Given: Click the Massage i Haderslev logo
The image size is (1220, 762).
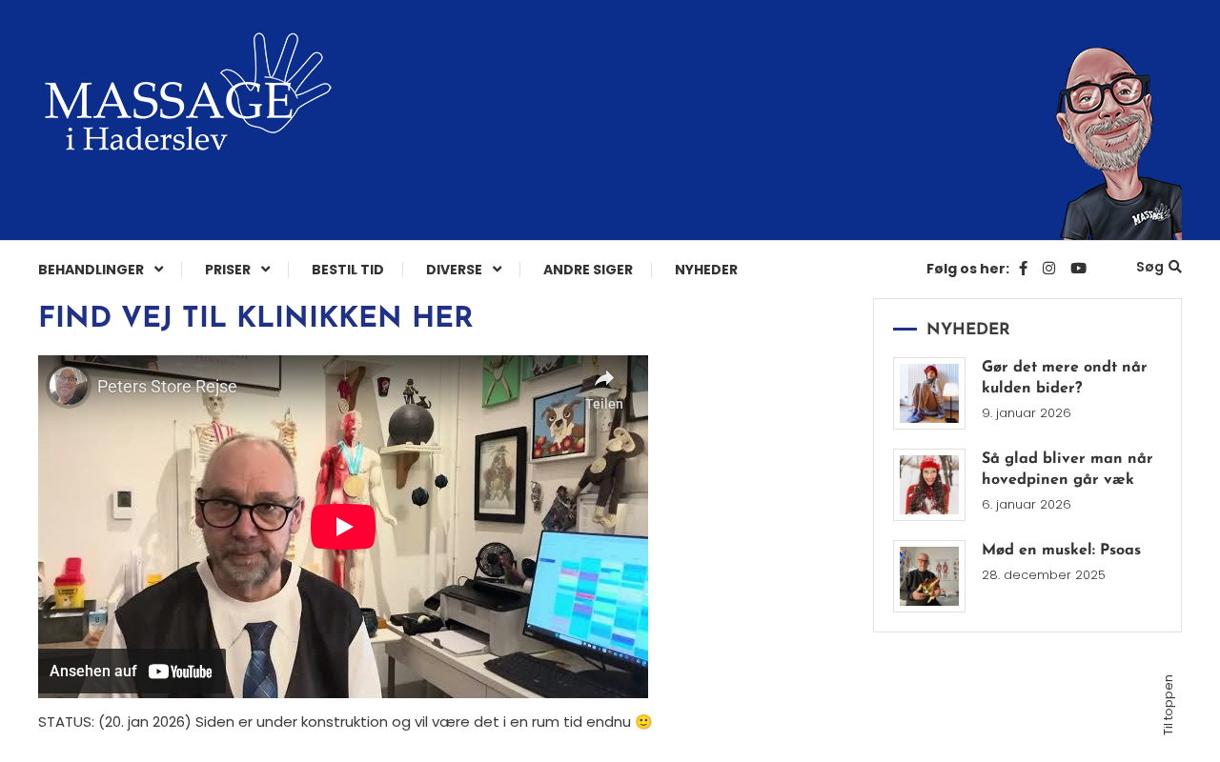Looking at the screenshot, I should [x=188, y=92].
